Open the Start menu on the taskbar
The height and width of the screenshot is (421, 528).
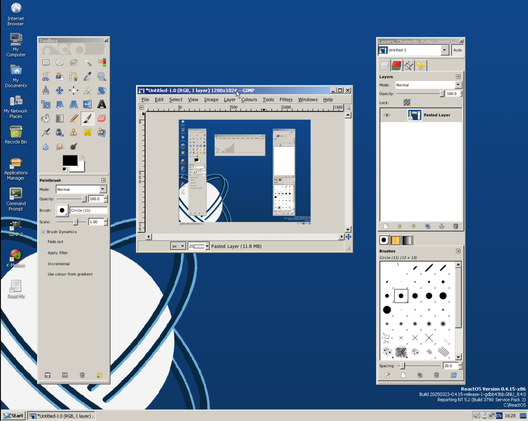[13, 416]
